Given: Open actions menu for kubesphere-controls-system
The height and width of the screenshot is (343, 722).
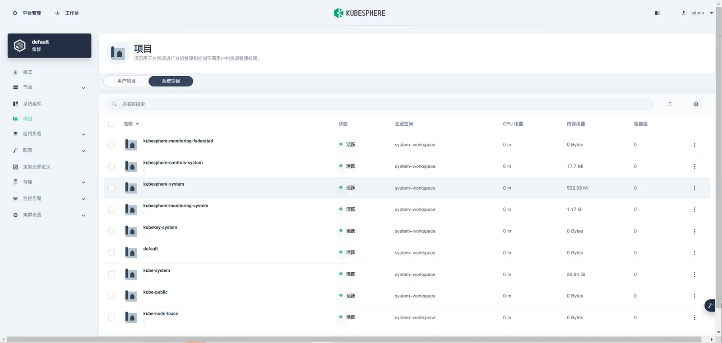Looking at the screenshot, I should pos(694,166).
